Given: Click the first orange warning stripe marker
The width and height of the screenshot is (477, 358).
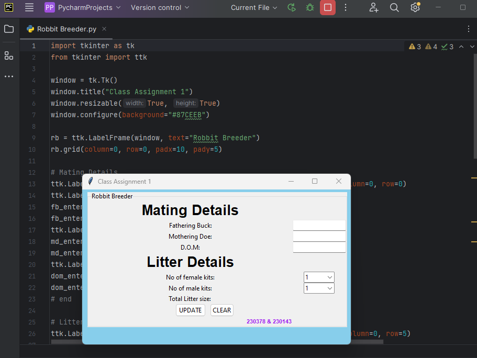Looking at the screenshot, I should (474, 177).
